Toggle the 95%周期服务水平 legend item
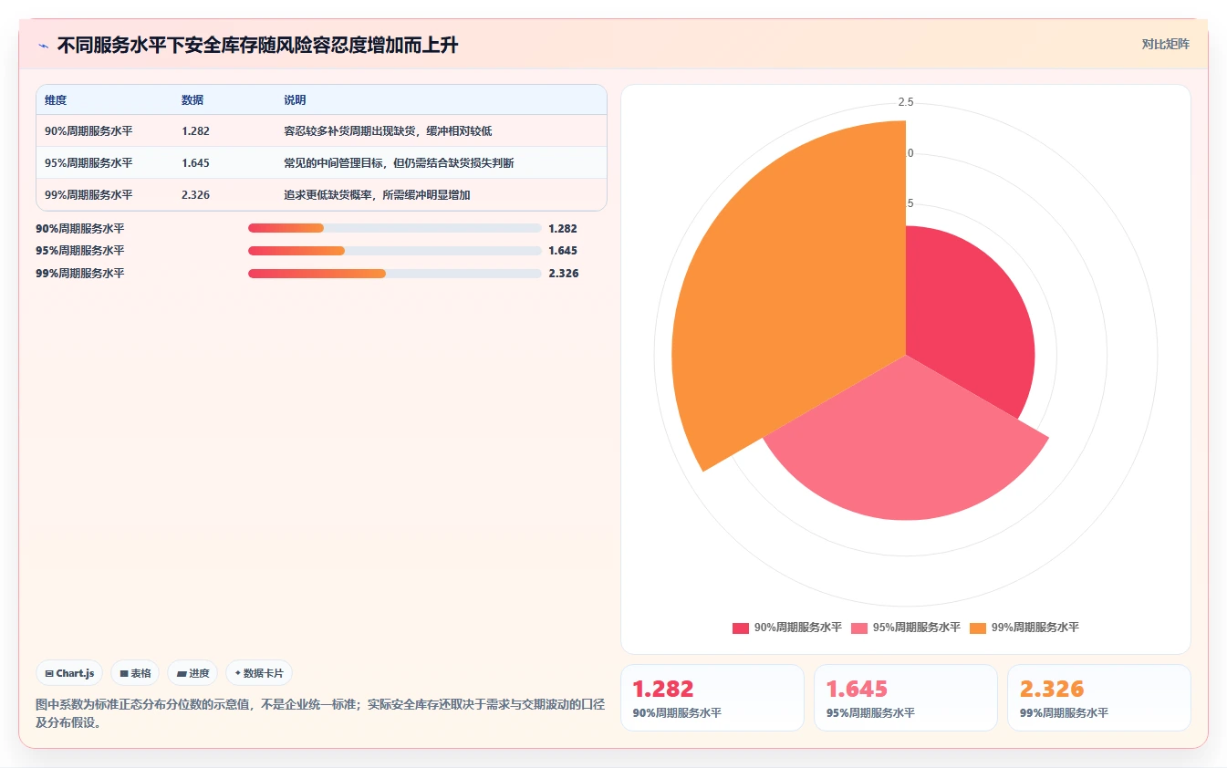The height and width of the screenshot is (768, 1227). (905, 628)
